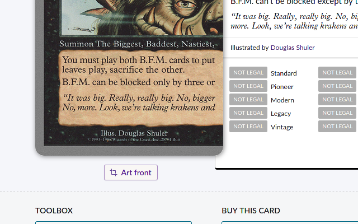Click the right-column NOT LEGAL badge in Vintage row
The height and width of the screenshot is (224, 358).
337,127
